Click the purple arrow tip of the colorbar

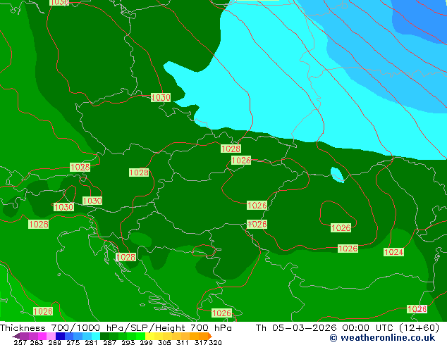pos(16,336)
